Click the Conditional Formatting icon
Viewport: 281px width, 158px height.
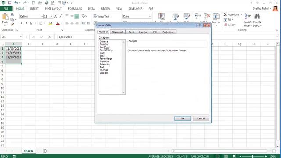162,17
